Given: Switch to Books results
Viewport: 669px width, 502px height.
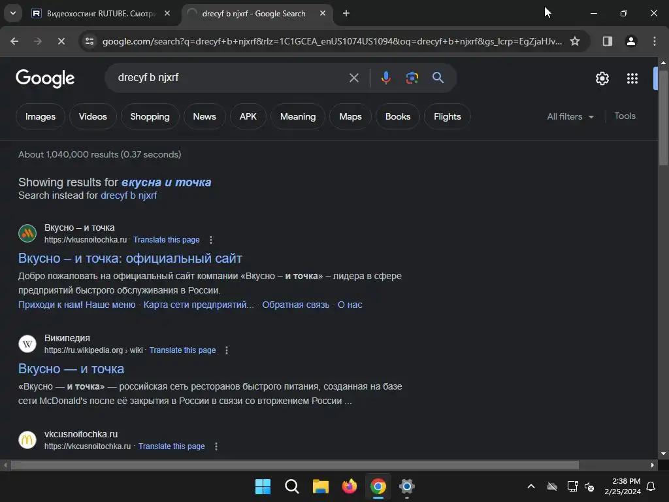Looking at the screenshot, I should click(398, 116).
